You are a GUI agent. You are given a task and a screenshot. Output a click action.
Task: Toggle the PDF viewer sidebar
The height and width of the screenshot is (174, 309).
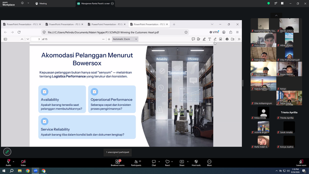(x=5, y=39)
